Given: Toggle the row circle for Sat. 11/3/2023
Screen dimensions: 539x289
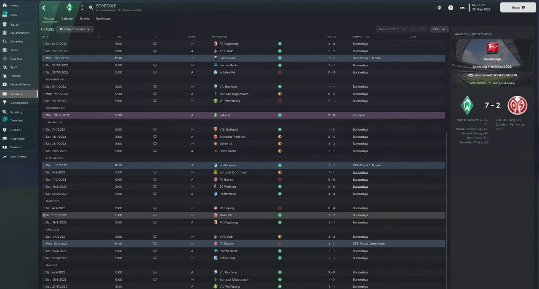Looking at the screenshot, I should click(x=44, y=215).
